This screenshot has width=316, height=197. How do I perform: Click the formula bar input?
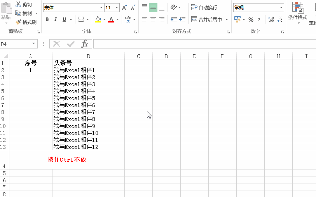pyautogui.click(x=204, y=44)
